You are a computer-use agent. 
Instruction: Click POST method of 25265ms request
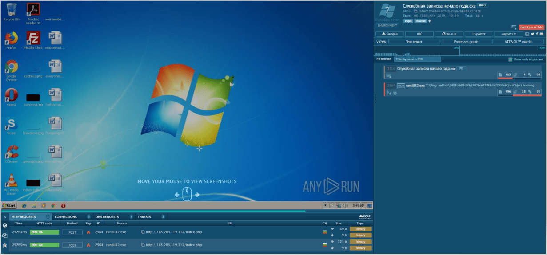[72, 245]
